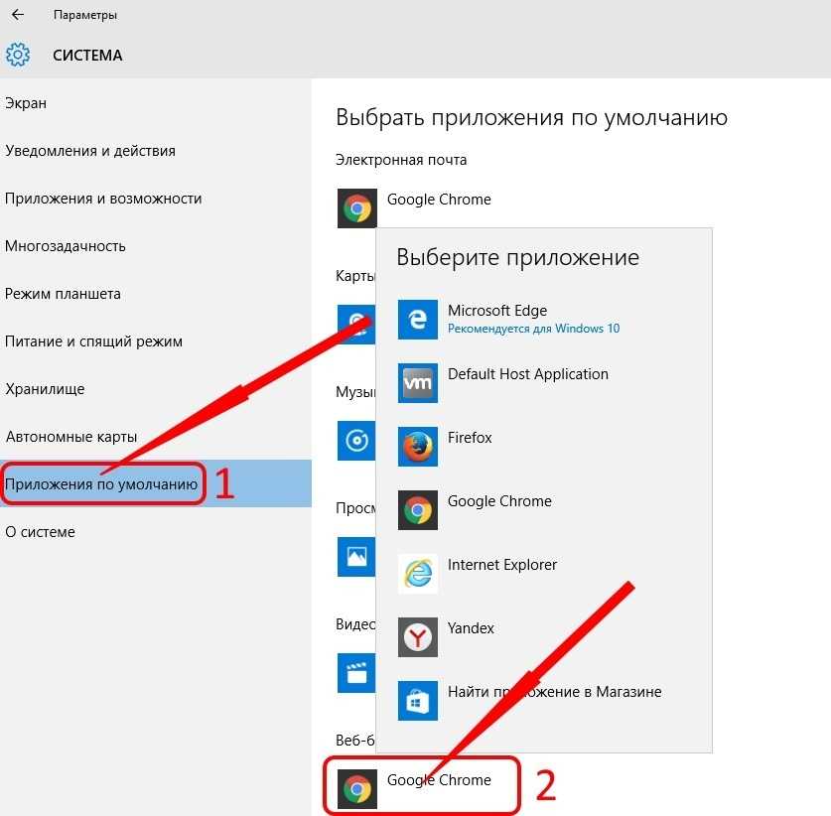Click the Chrome icon for the default web browser
Screen dimensions: 831x816
(x=357, y=789)
